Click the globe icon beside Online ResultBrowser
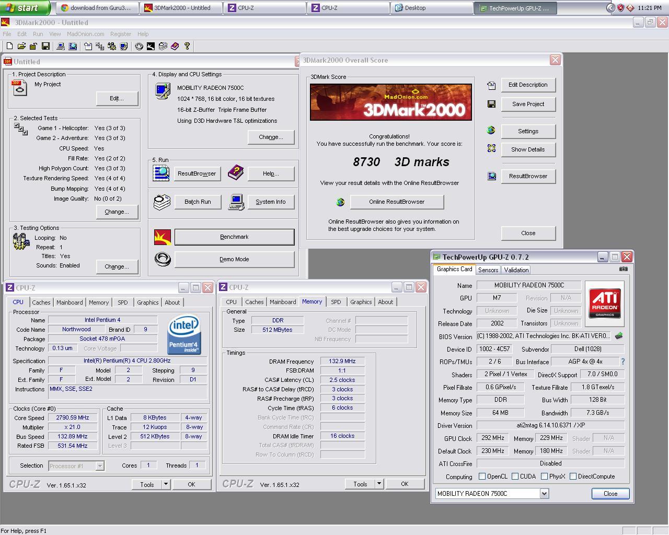Viewport: 669px width, 535px height. pos(340,202)
